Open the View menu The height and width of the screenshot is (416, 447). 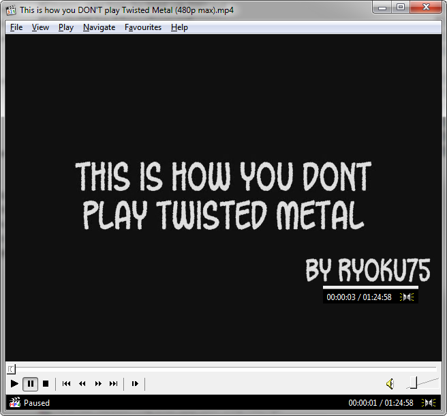pos(40,27)
